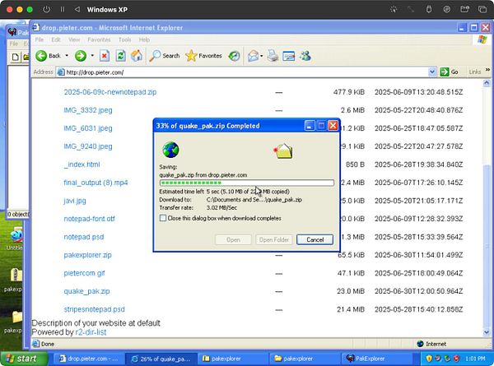This screenshot has height=366, width=494.
Task: Open the Help menu
Action: [144, 39]
